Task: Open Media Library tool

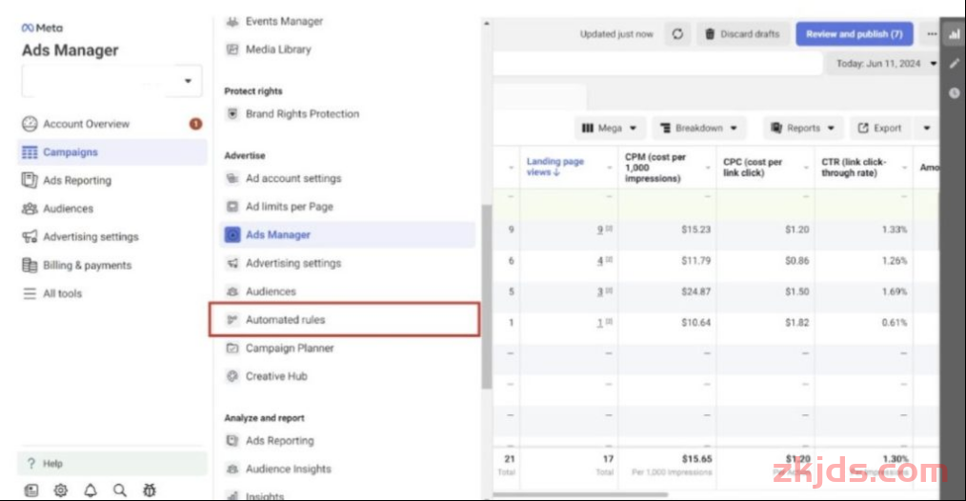Action: (x=278, y=50)
